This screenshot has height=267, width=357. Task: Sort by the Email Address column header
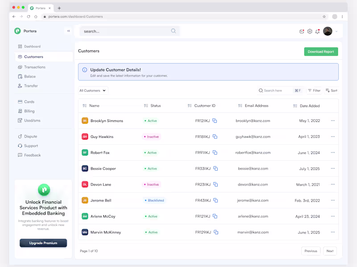(253, 105)
